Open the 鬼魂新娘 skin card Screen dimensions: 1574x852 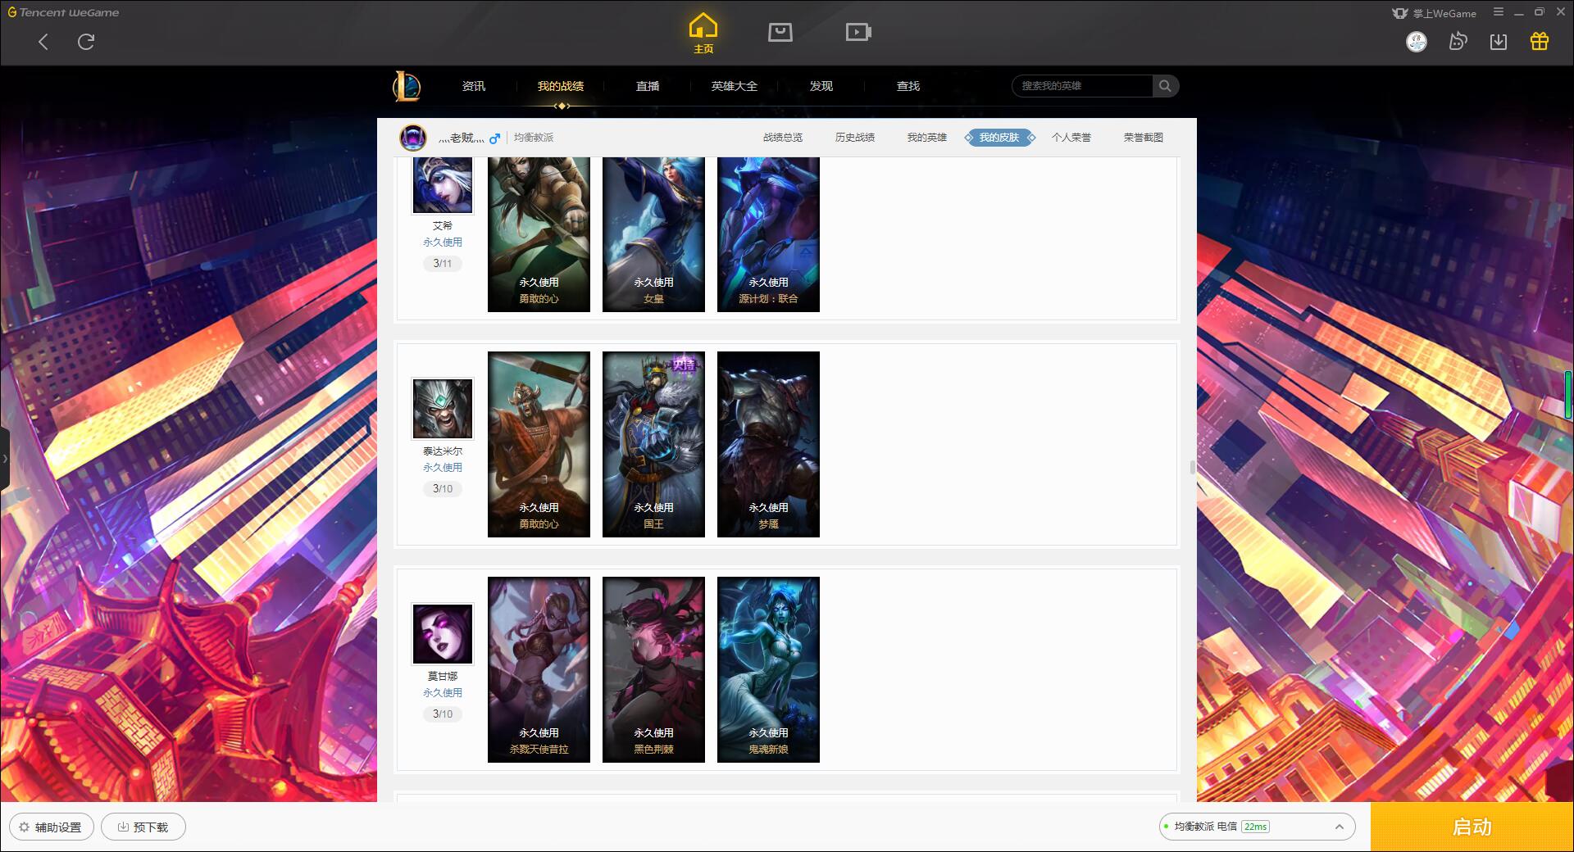point(768,669)
